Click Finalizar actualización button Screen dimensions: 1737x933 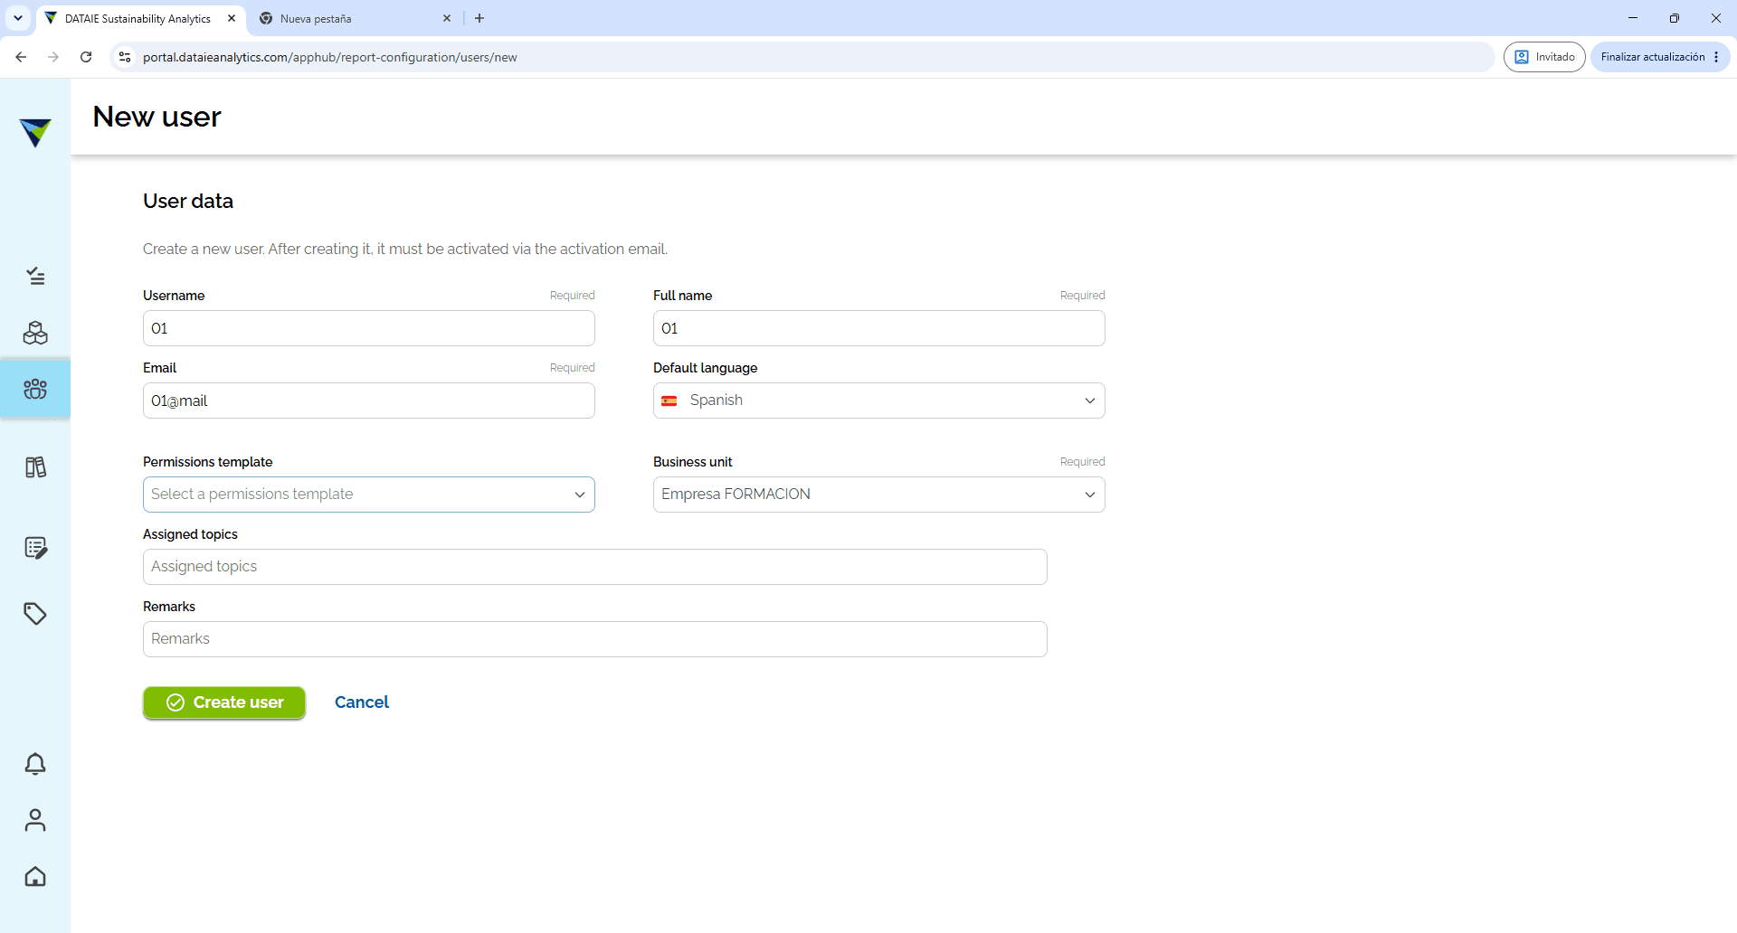(1660, 57)
